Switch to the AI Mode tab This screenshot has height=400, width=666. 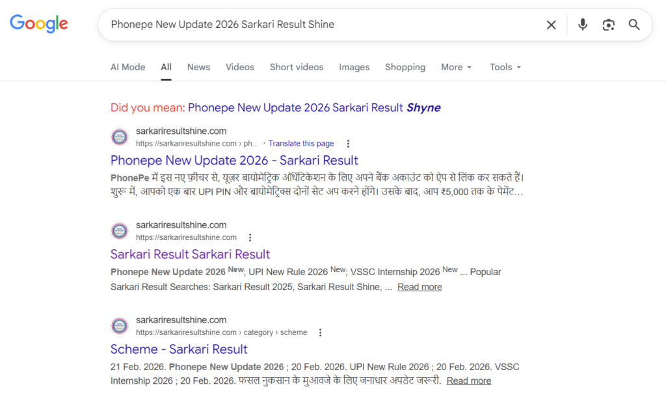(x=127, y=67)
